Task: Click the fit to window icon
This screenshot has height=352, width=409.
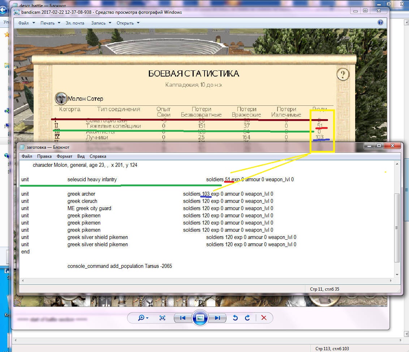Action: 163,318
